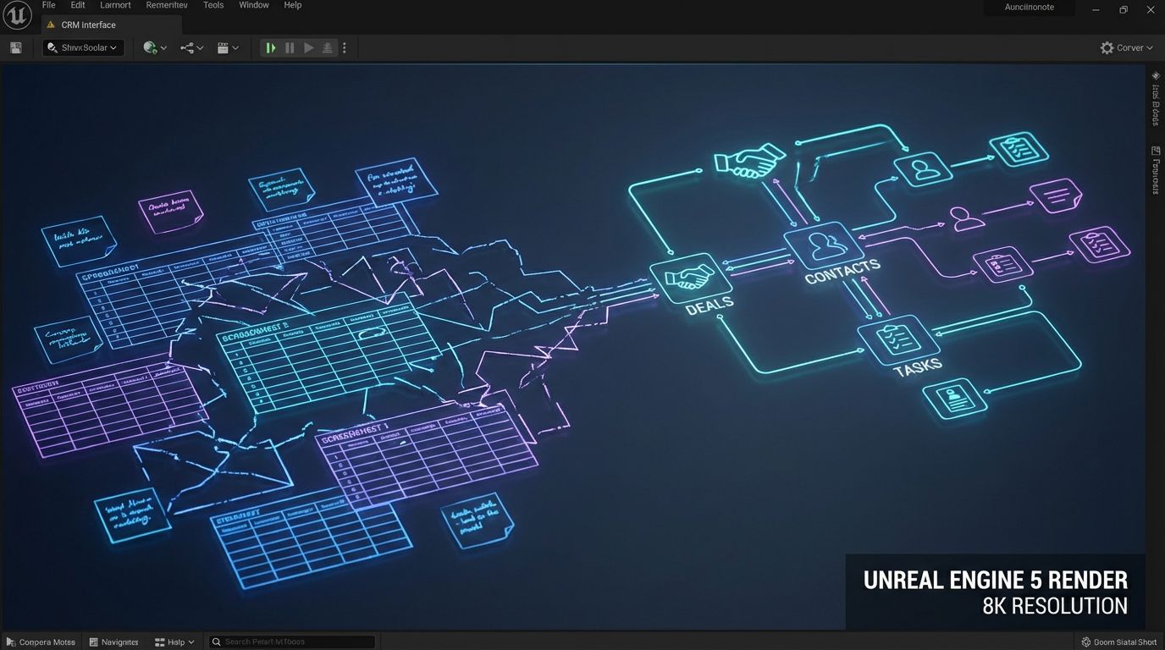This screenshot has height=650, width=1165.
Task: Start play with the green play button
Action: pos(270,48)
